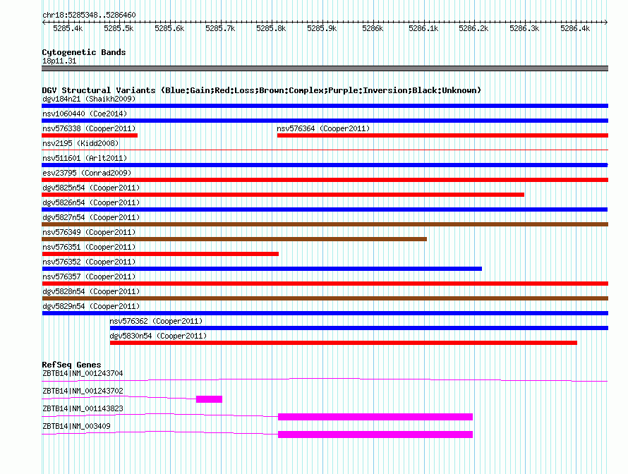Click the dgv184n21 (Shaikh2009) variant label
This screenshot has width=628, height=474.
[89, 99]
